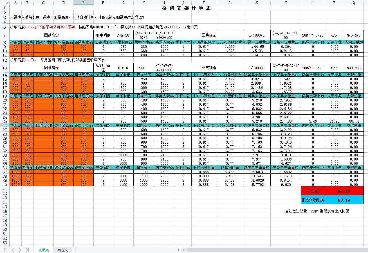Click the scrollbar left arrow
The width and height of the screenshot is (368, 253).
pos(184,250)
